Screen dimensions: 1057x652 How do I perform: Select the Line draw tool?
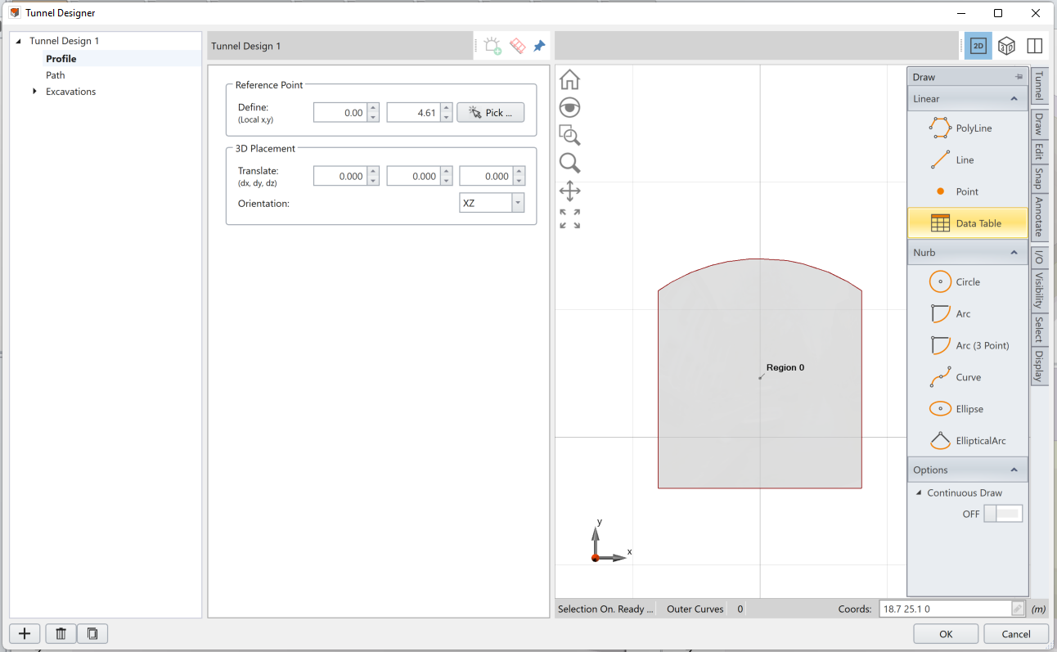(x=968, y=160)
